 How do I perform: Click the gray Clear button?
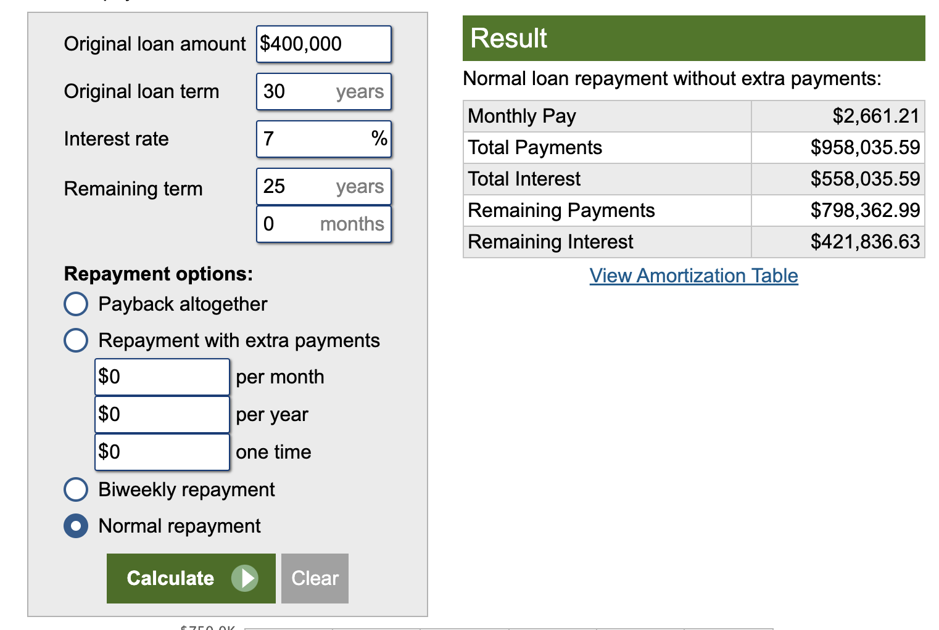point(315,578)
